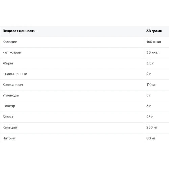The width and height of the screenshot is (169, 169).
Task: Click the '3,5 г' fat value
Action: click(150, 63)
